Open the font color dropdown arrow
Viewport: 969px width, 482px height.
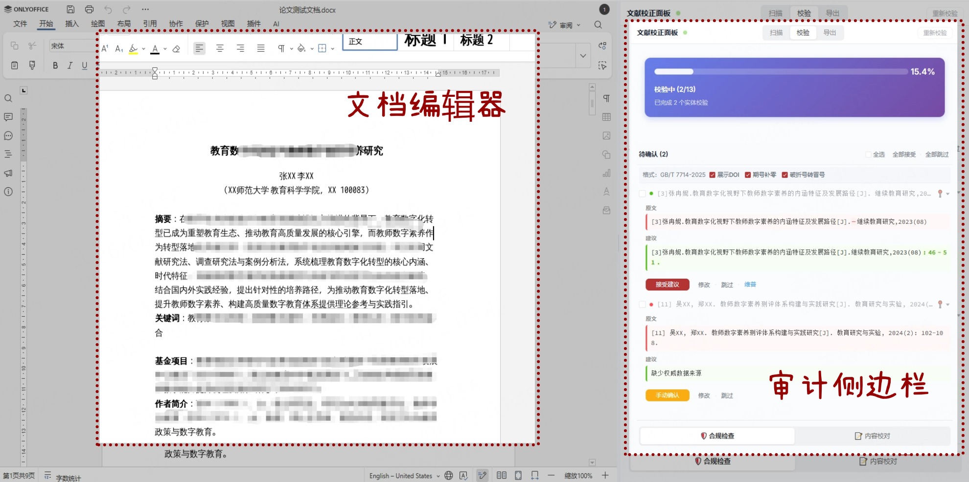pyautogui.click(x=165, y=49)
